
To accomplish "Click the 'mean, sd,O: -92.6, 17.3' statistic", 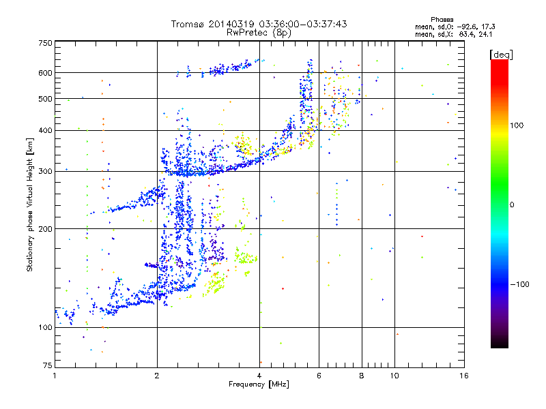I will 455,27.
